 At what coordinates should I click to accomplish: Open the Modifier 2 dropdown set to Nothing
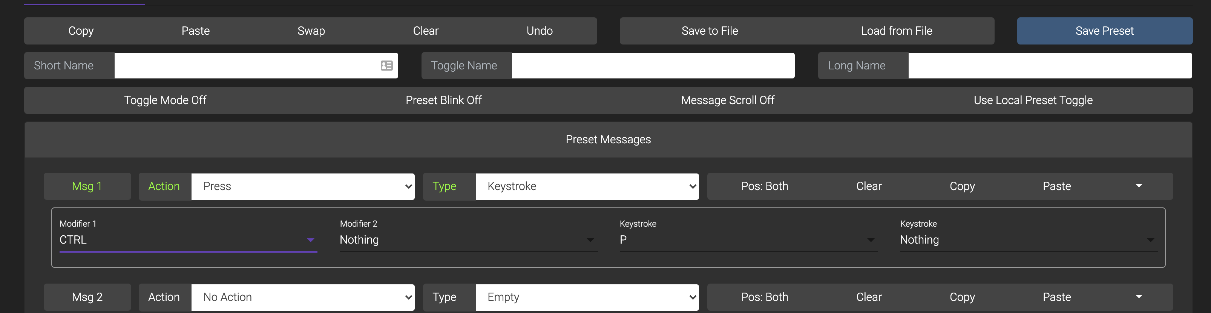tap(468, 240)
